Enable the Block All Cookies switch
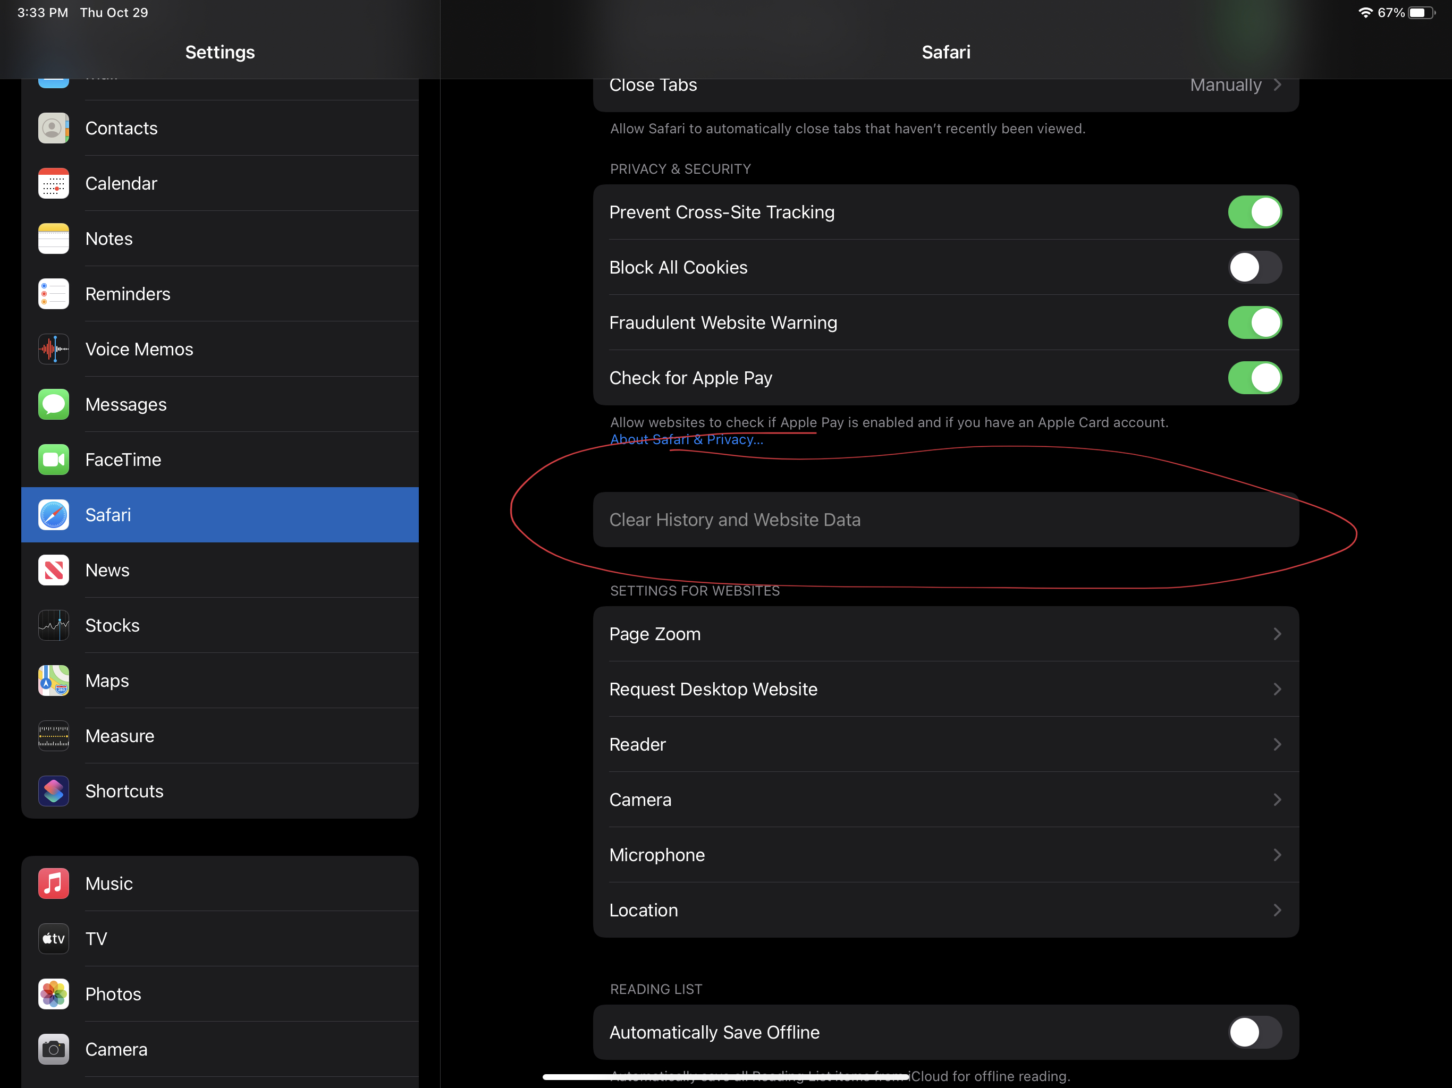This screenshot has height=1088, width=1452. (1254, 267)
